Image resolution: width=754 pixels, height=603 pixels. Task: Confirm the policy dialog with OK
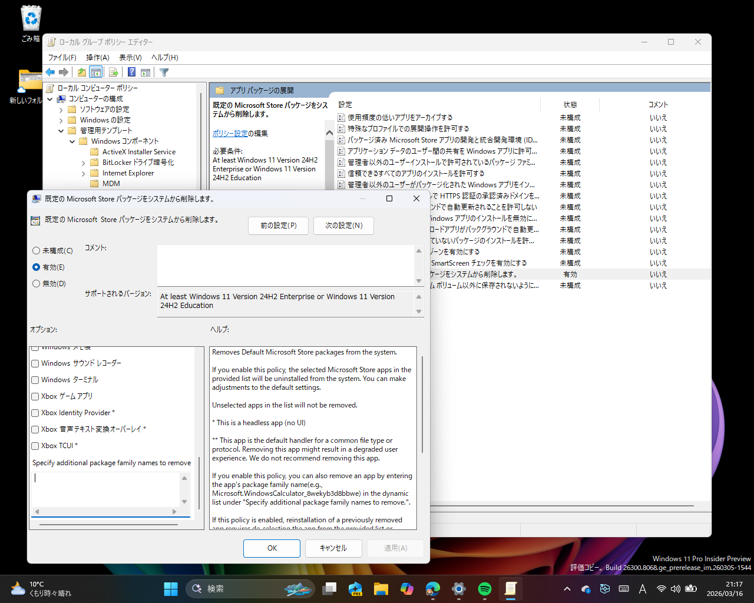point(272,548)
